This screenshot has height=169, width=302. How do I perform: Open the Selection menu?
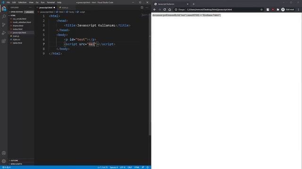pyautogui.click(x=22, y=2)
